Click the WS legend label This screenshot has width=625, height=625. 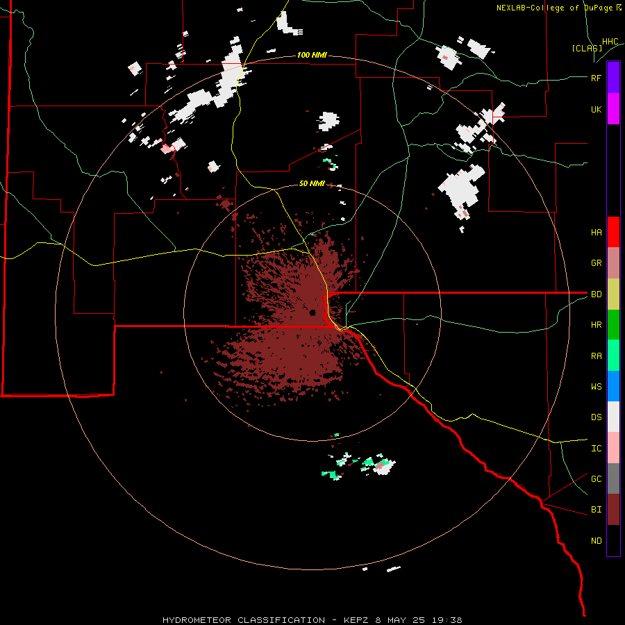[x=596, y=386]
